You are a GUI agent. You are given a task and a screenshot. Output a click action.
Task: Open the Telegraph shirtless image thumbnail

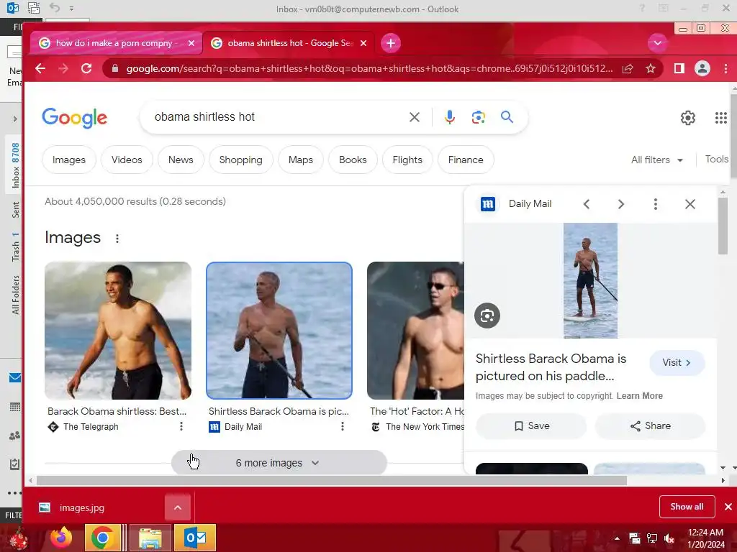pyautogui.click(x=118, y=331)
